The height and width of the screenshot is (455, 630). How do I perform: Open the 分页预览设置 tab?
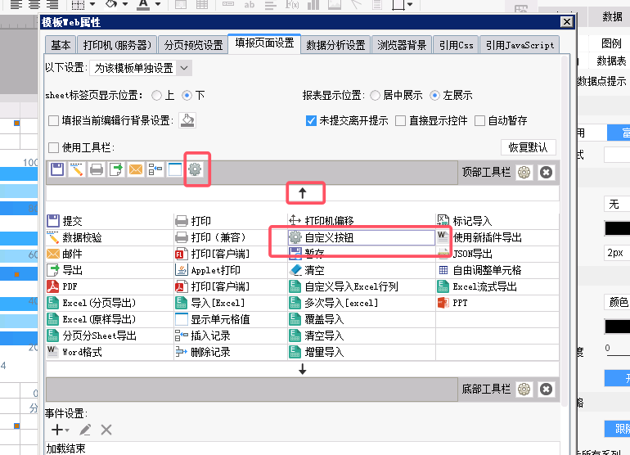193,45
